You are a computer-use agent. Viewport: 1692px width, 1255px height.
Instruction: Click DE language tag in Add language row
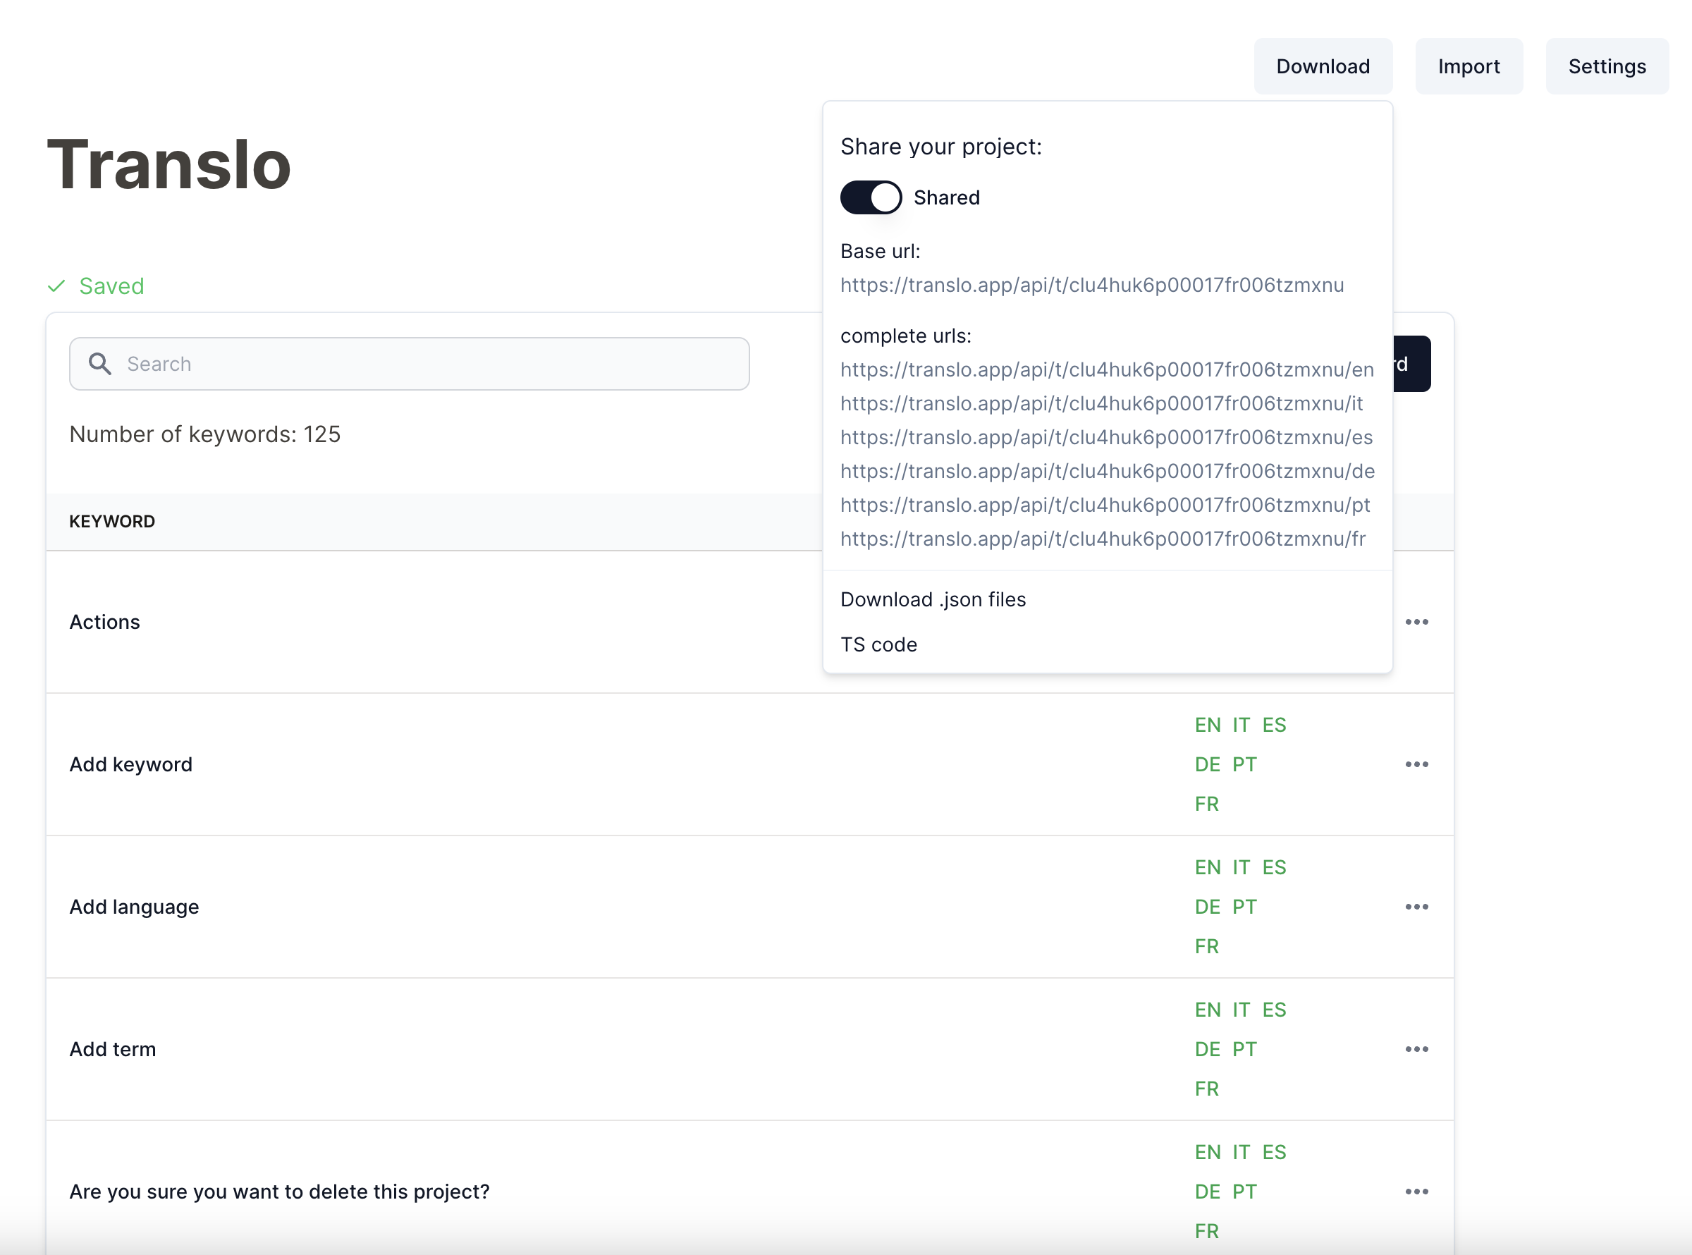click(x=1208, y=907)
